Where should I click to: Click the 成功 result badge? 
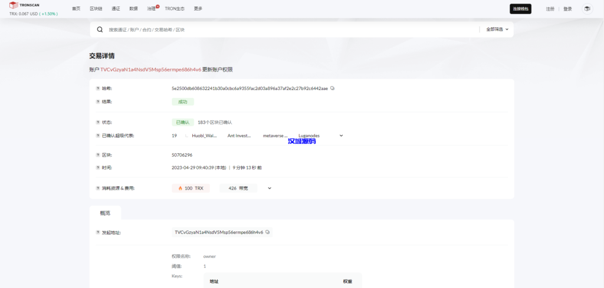pyautogui.click(x=183, y=101)
